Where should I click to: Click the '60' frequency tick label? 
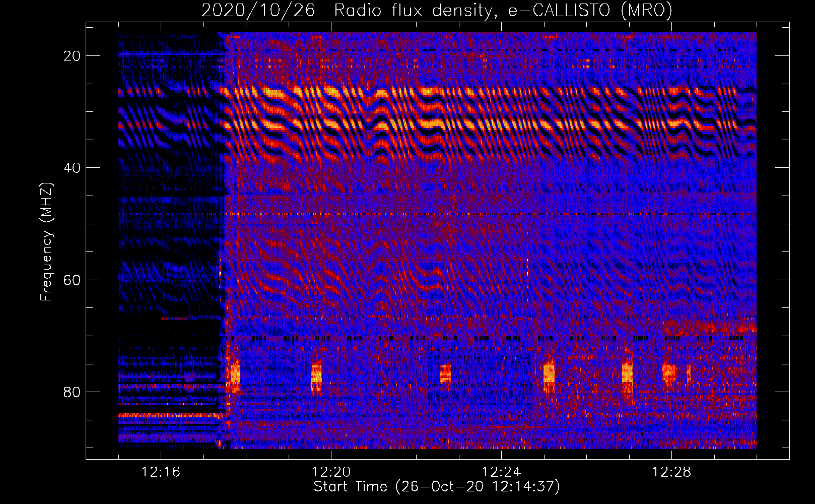72,280
